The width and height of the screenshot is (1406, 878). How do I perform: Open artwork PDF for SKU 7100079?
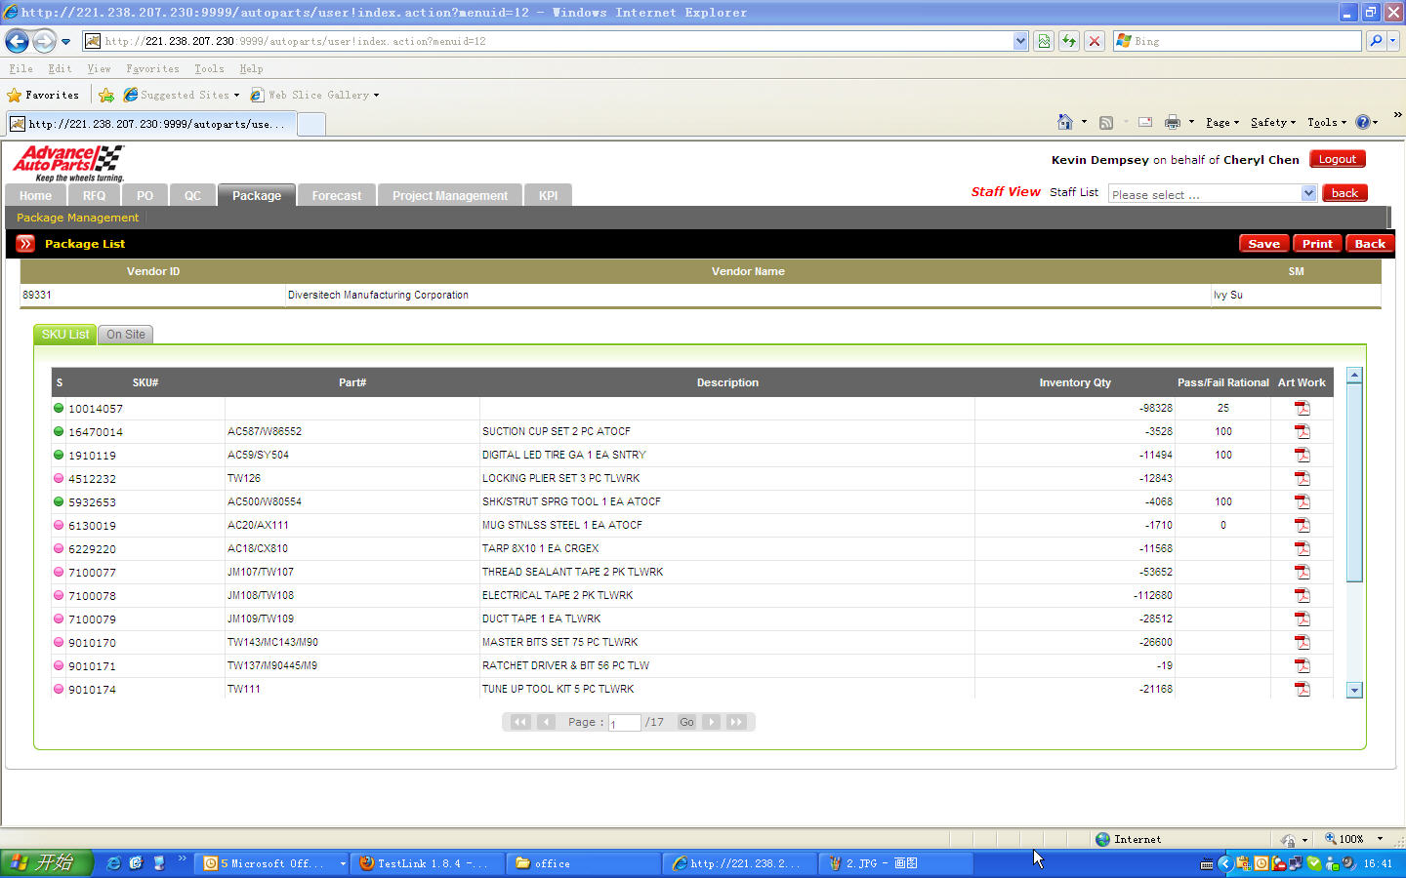(1302, 619)
